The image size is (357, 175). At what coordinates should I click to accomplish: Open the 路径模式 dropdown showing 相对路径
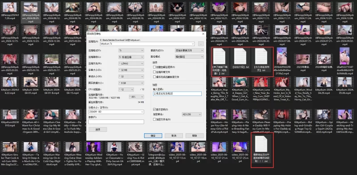pos(189,57)
